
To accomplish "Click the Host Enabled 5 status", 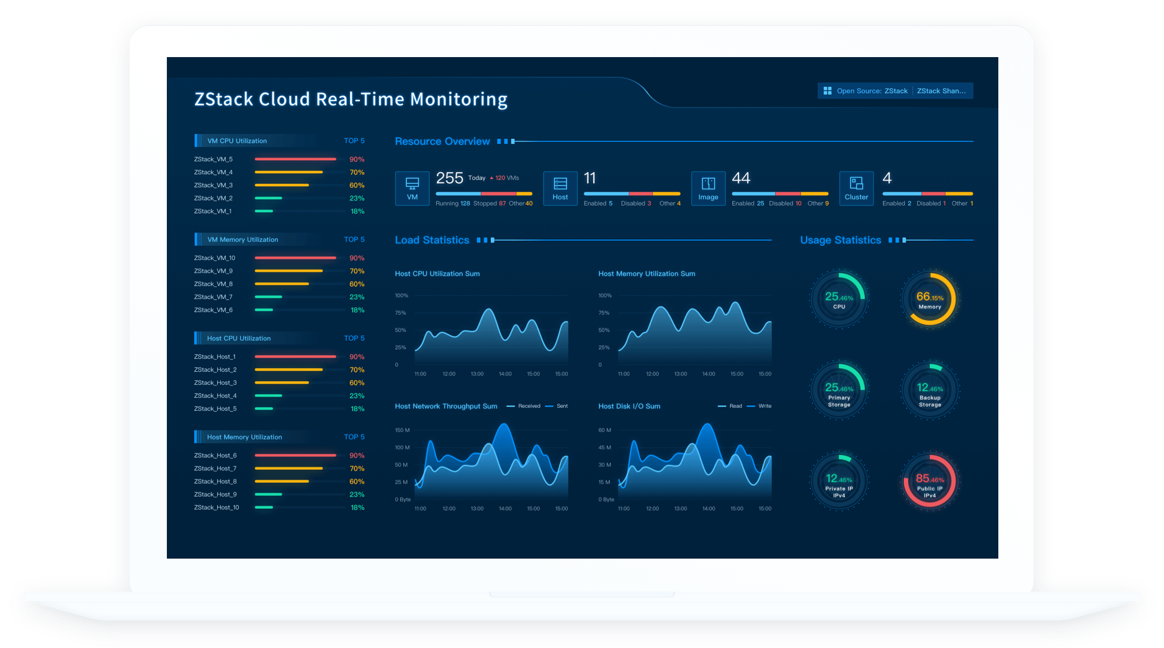I will coord(598,204).
